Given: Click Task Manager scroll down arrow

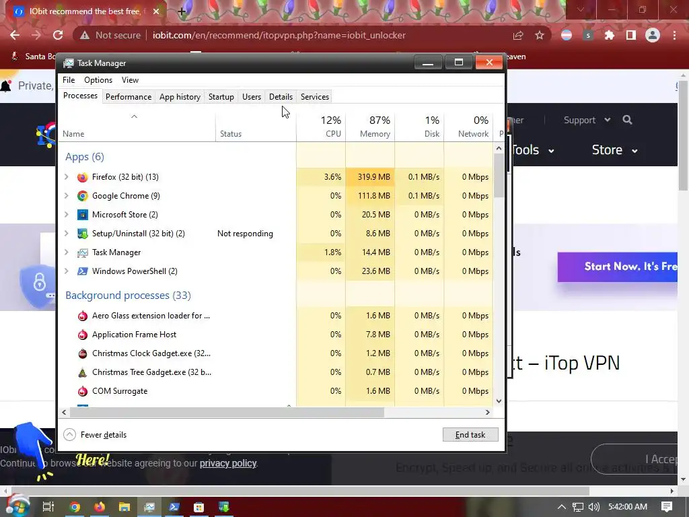Looking at the screenshot, I should tap(499, 401).
